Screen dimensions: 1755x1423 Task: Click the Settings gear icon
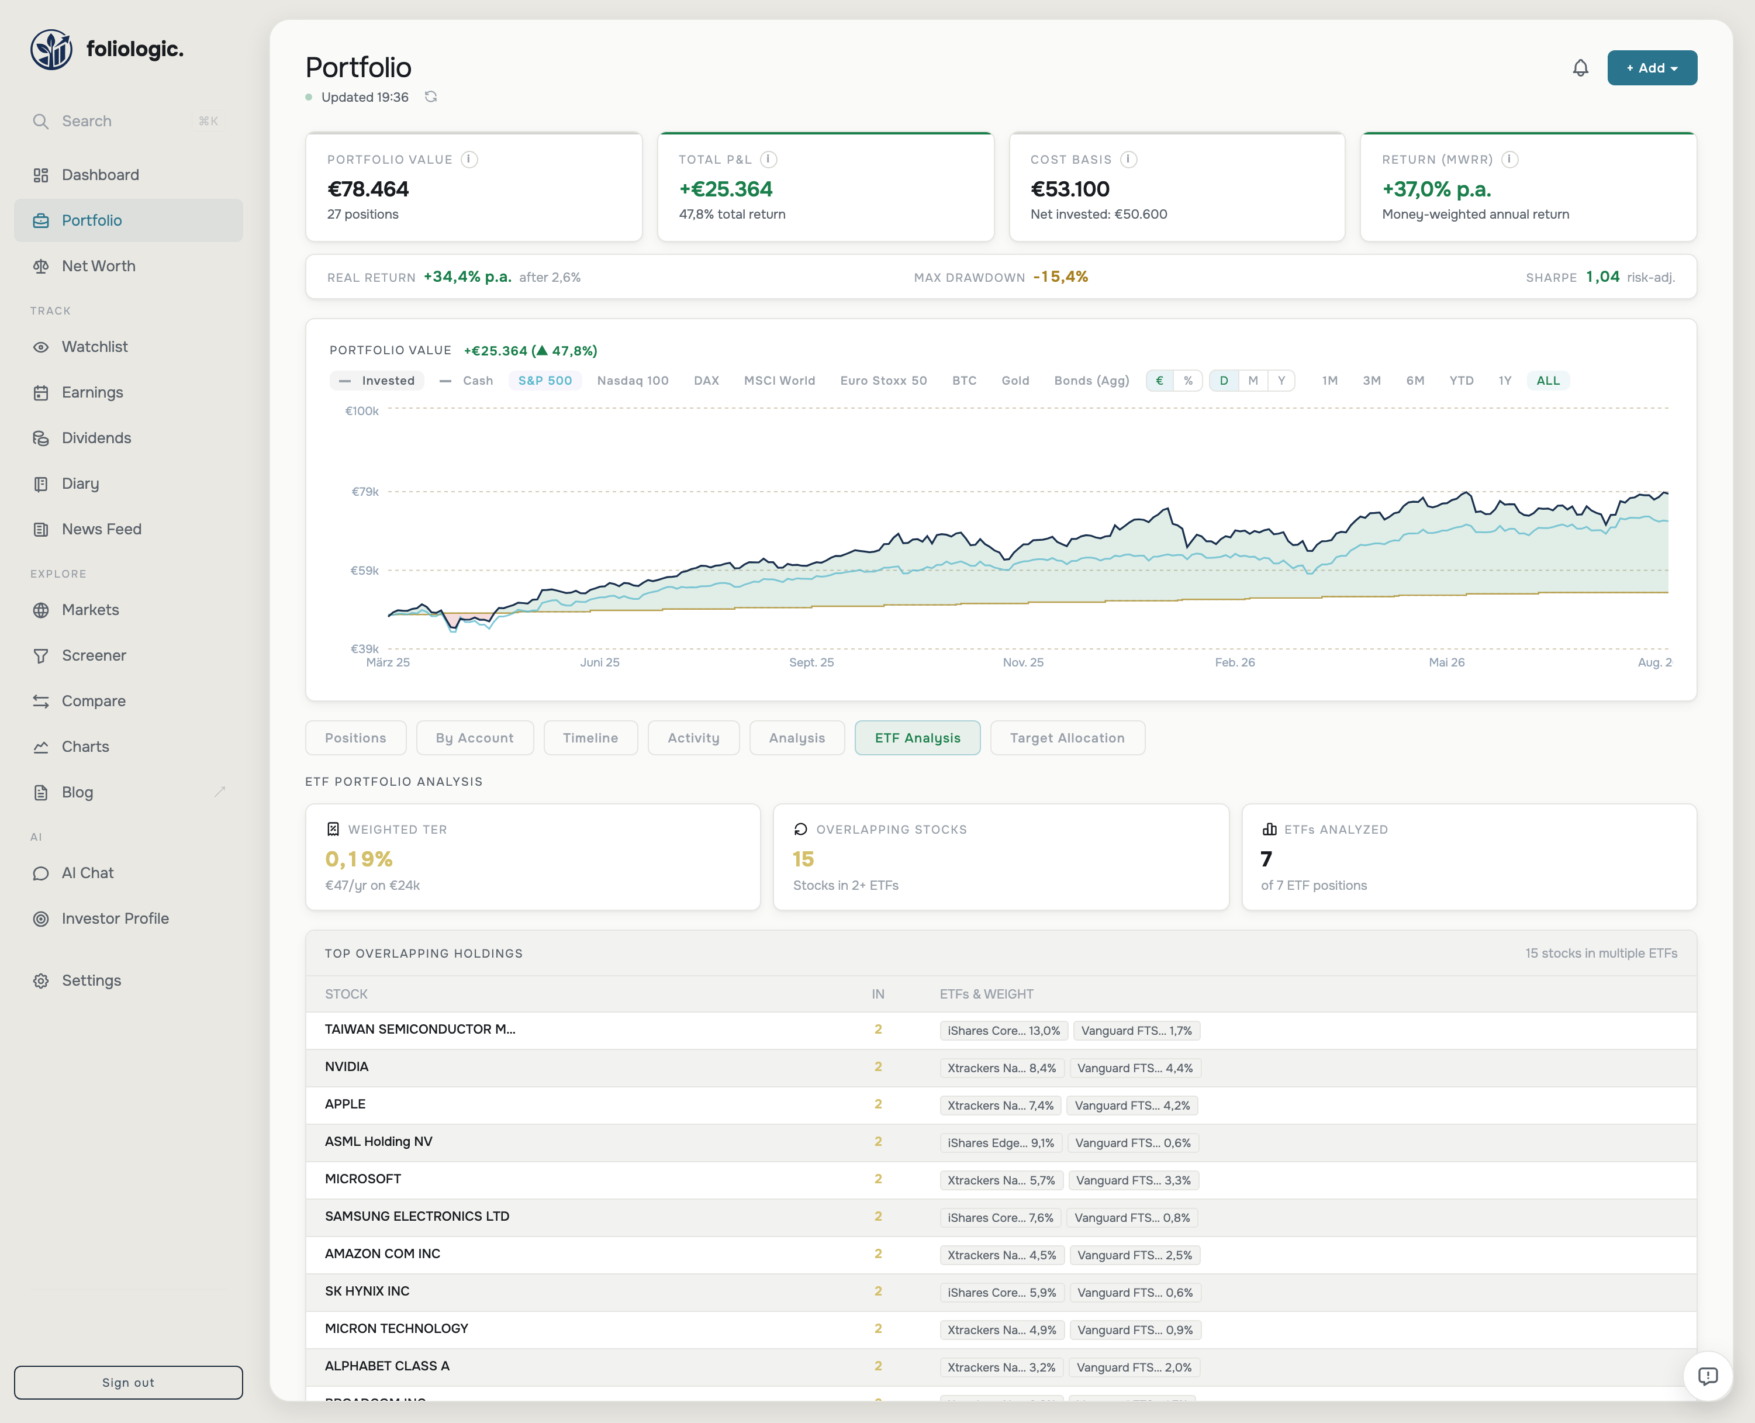(41, 980)
